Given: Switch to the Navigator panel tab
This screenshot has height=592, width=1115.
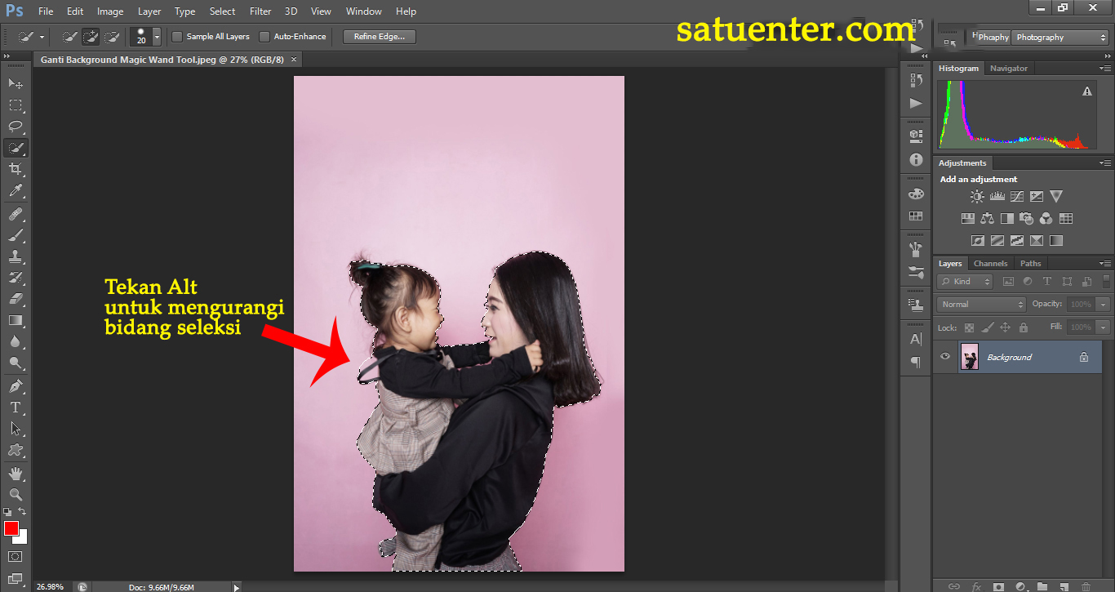Looking at the screenshot, I should pos(1009,69).
